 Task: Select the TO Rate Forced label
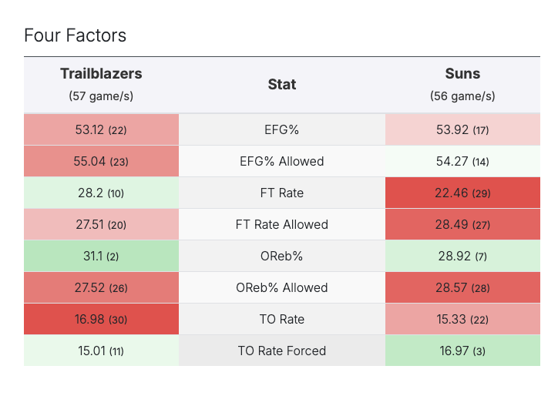[x=281, y=351]
